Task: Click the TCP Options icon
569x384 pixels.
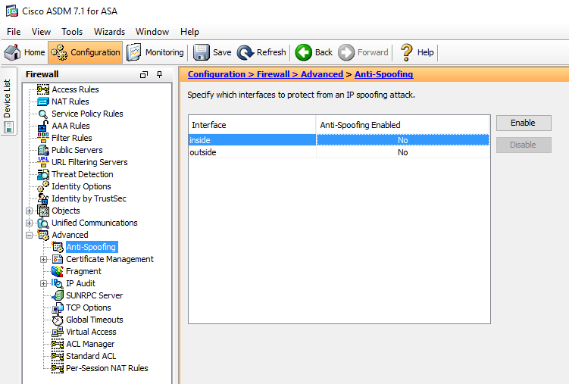Action: [58, 308]
